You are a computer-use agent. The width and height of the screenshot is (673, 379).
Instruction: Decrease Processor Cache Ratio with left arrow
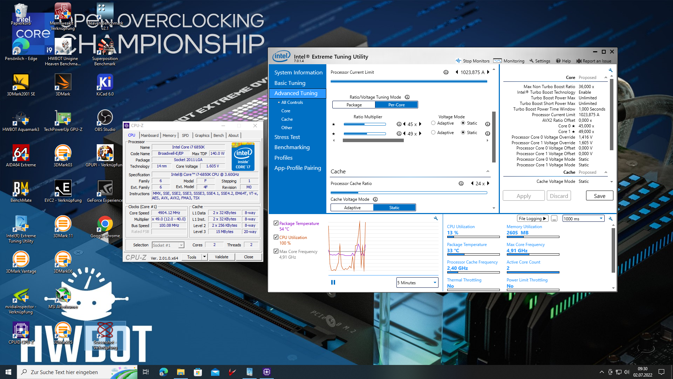coord(472,184)
